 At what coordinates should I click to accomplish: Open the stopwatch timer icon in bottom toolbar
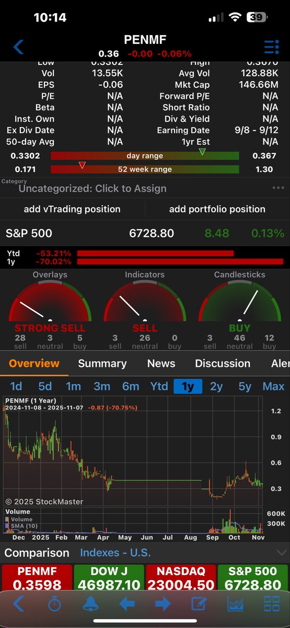click(54, 603)
